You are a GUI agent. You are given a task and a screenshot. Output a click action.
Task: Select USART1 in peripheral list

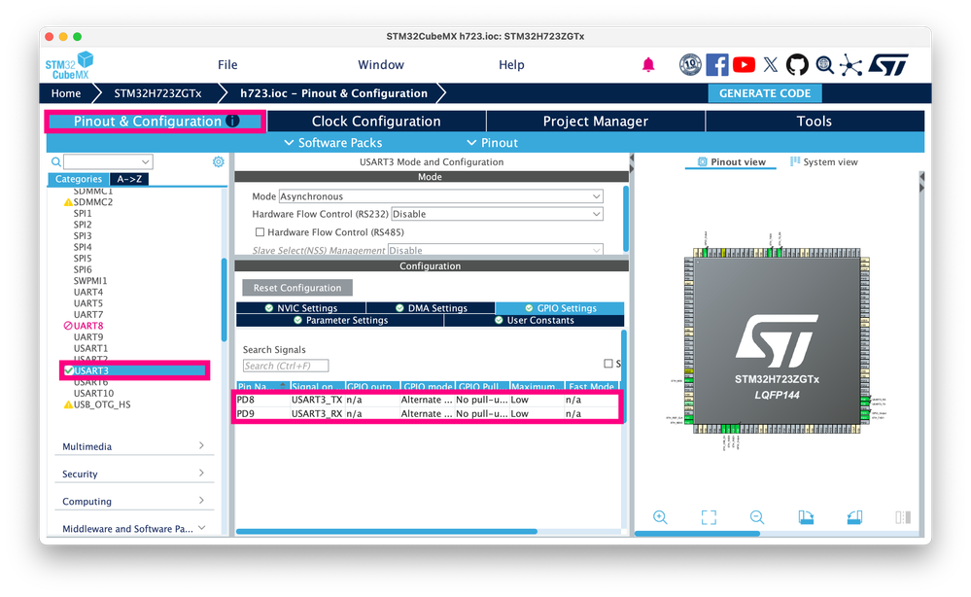[90, 349]
